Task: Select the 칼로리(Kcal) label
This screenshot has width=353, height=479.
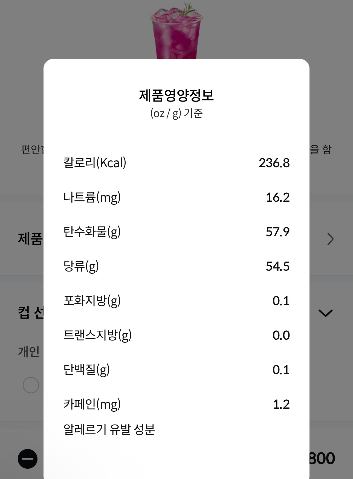Action: [95, 163]
